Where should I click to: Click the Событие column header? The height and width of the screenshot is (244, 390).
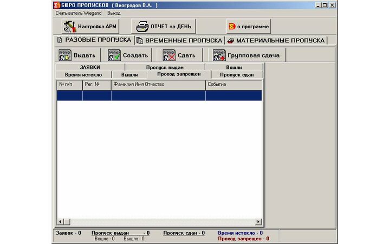click(233, 85)
